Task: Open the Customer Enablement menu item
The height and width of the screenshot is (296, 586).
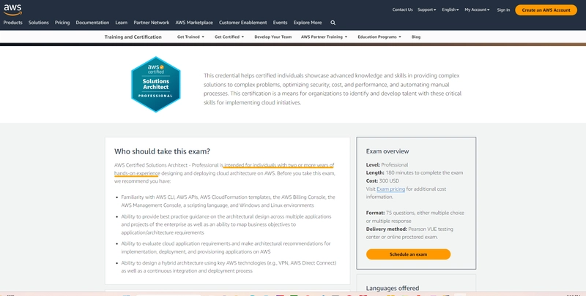Action: click(x=244, y=23)
